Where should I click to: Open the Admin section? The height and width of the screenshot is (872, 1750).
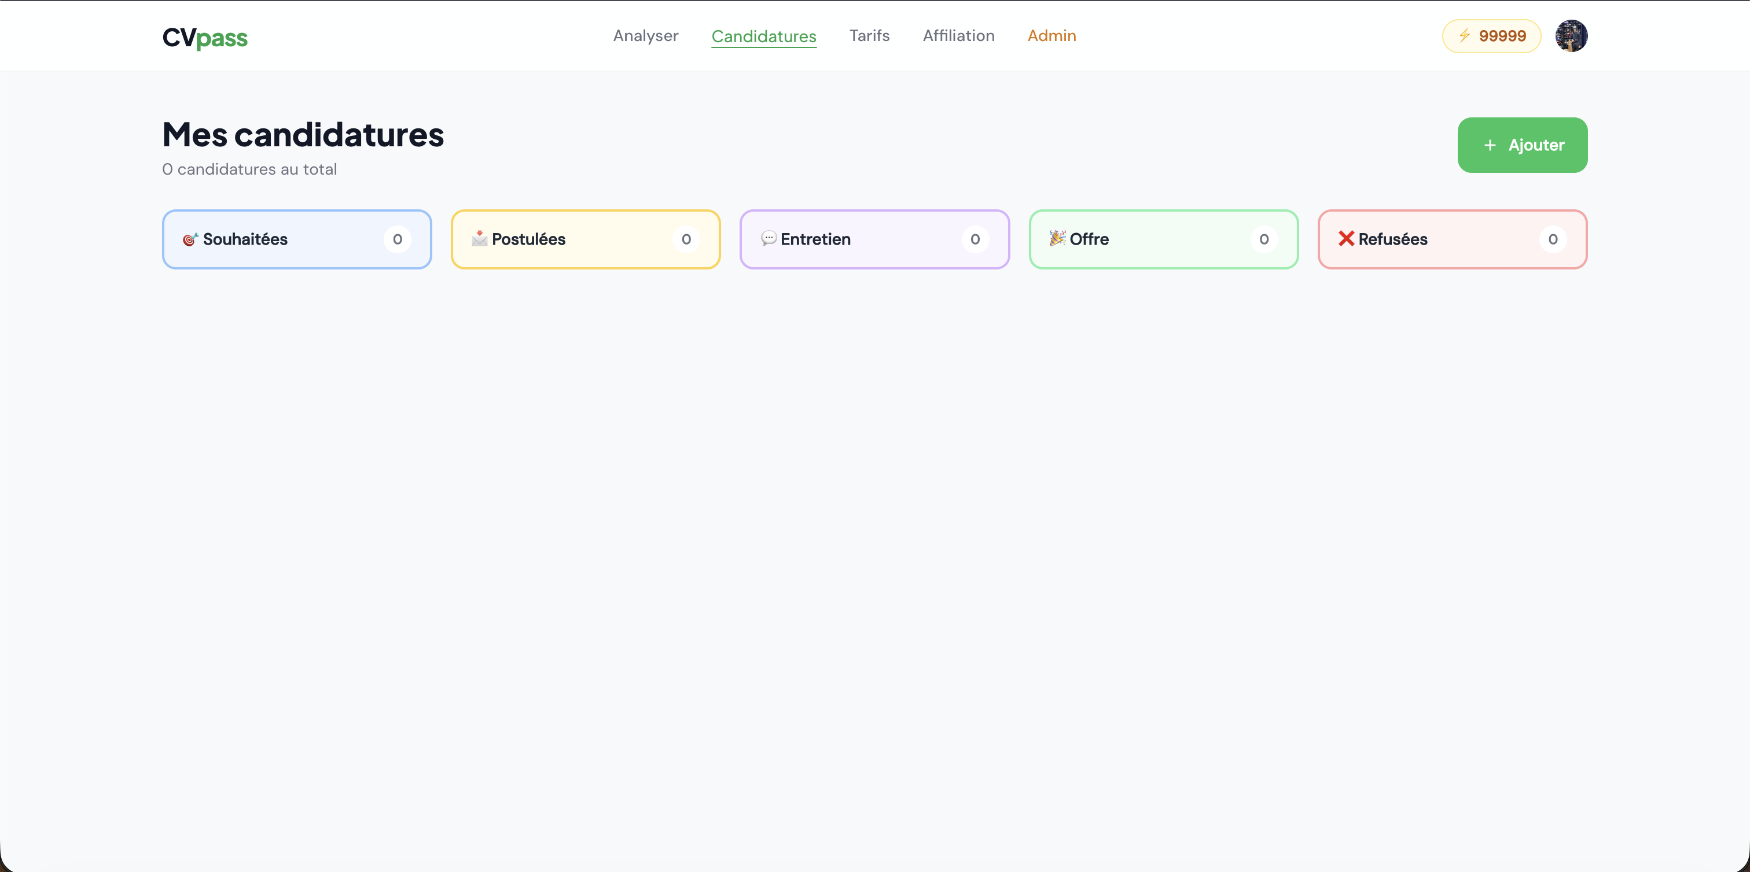1051,35
